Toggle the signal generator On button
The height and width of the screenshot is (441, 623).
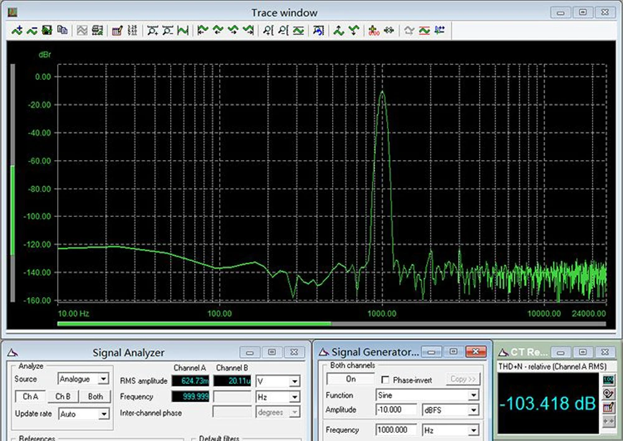tap(351, 379)
